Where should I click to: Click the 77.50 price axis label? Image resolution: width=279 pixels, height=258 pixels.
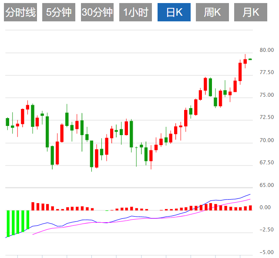[266, 72]
